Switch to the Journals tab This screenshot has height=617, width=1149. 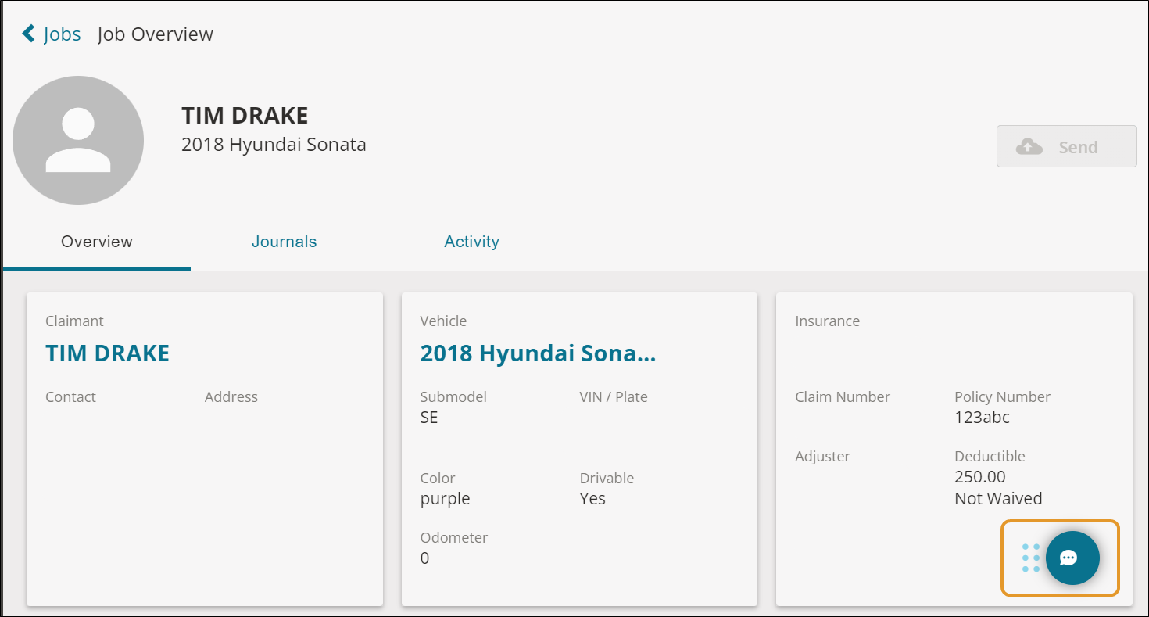coord(284,242)
